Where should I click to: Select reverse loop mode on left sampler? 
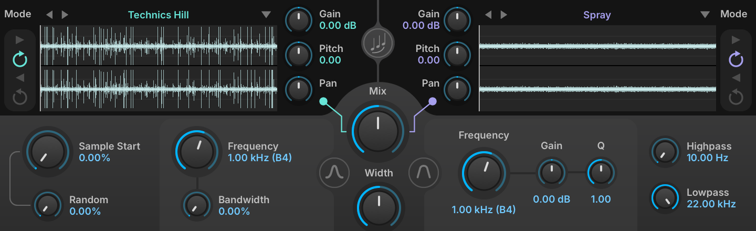[x=20, y=97]
